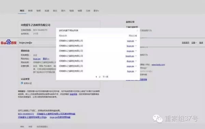Viewport: 205px width, 129px height.
Task: Close the website list popup
Action: [x=137, y=30]
